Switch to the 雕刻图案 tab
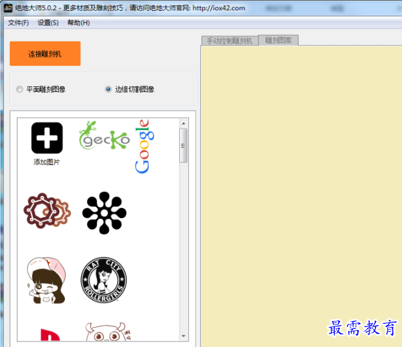Viewport: 402px width, 347px height. (278, 41)
